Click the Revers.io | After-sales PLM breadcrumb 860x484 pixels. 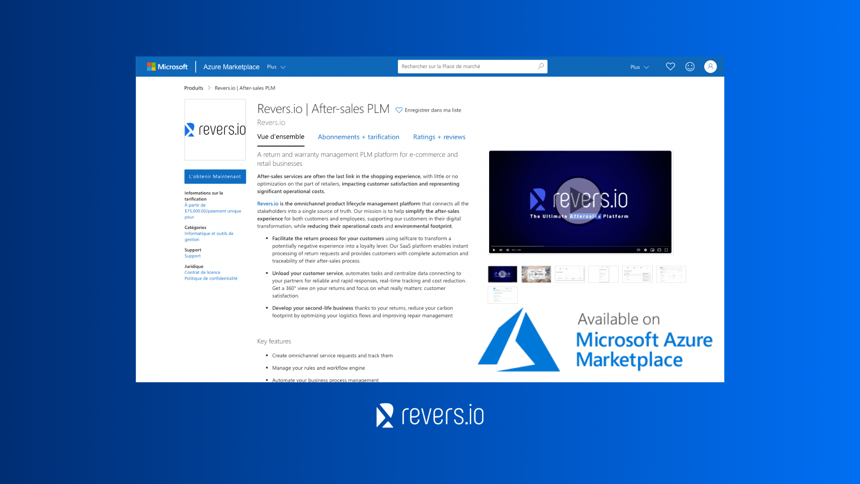245,88
